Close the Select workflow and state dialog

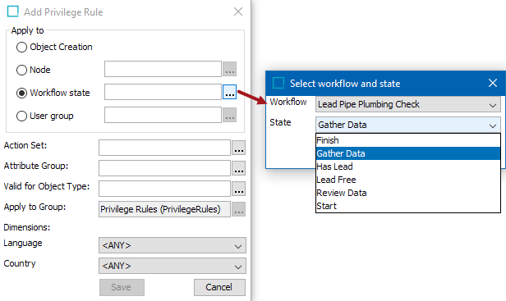[493, 83]
